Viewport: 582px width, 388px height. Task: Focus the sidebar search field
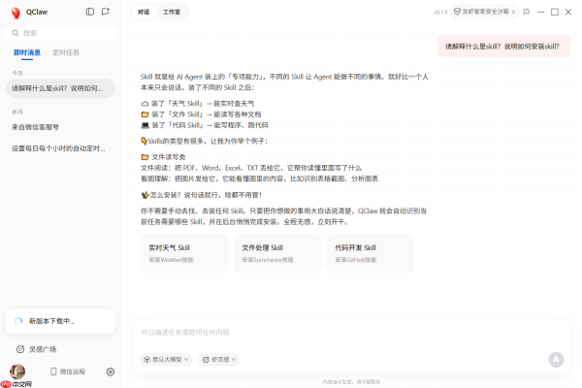[x=60, y=33]
